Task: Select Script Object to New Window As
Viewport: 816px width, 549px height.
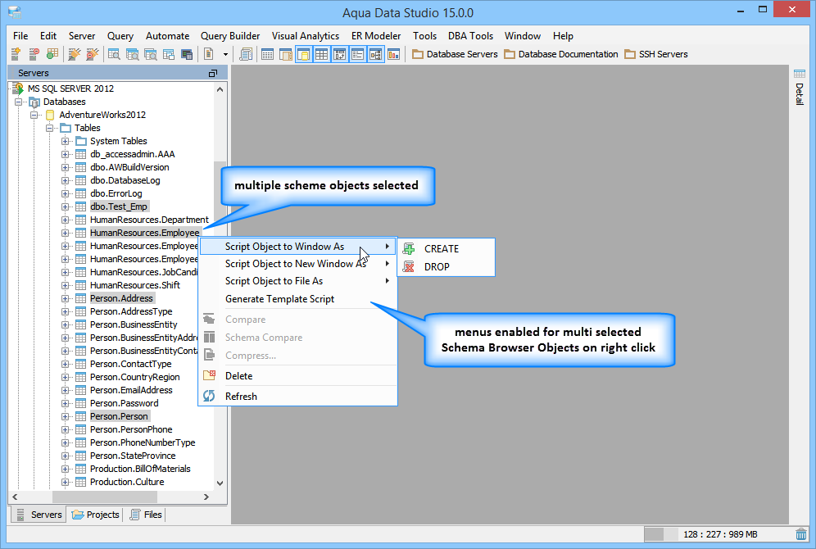Action: (x=297, y=264)
